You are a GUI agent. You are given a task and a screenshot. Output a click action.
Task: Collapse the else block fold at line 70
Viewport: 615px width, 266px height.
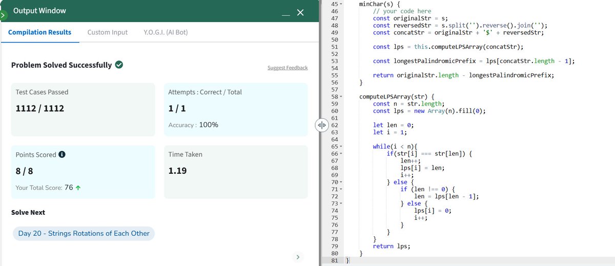pyautogui.click(x=341, y=182)
